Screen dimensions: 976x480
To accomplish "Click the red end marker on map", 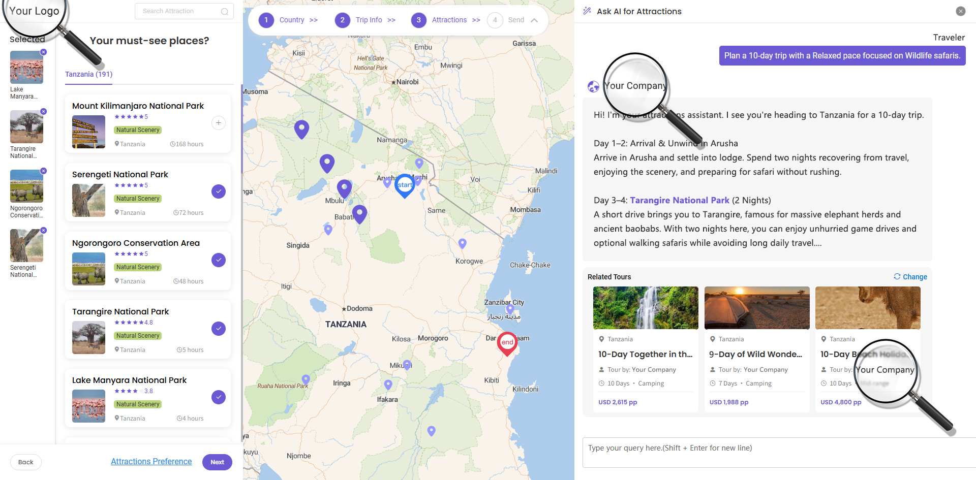I will [x=507, y=342].
